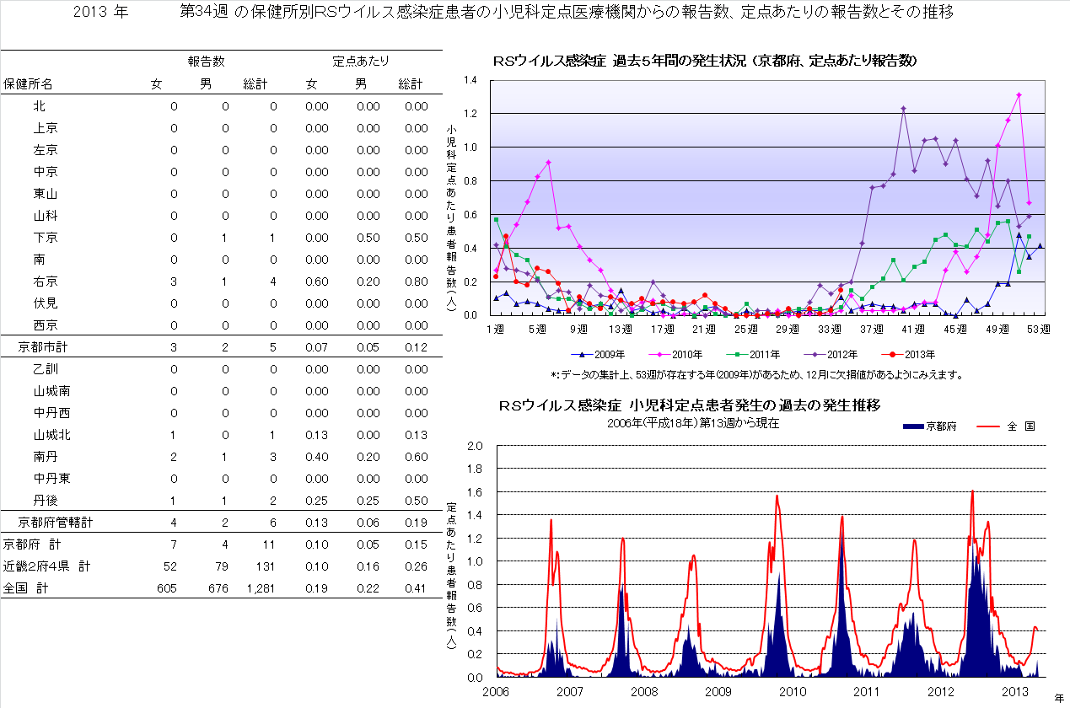1070x708 pixels.
Task: Select the 南丹 row label
Action: [x=46, y=457]
